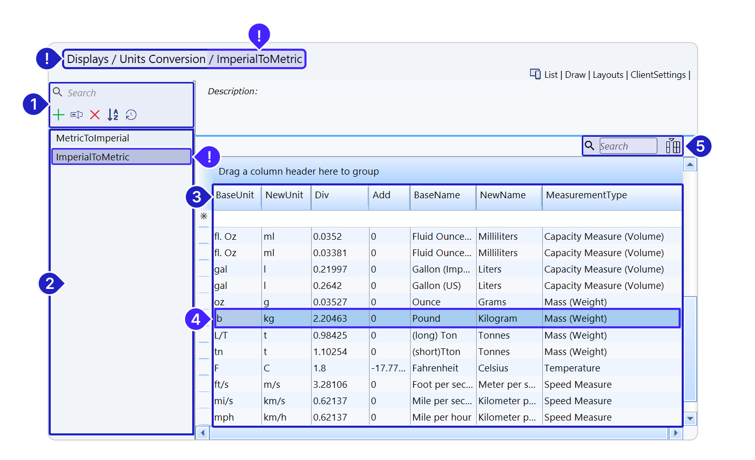Click the magnifier icon in table search
The height and width of the screenshot is (460, 755).
[x=590, y=146]
